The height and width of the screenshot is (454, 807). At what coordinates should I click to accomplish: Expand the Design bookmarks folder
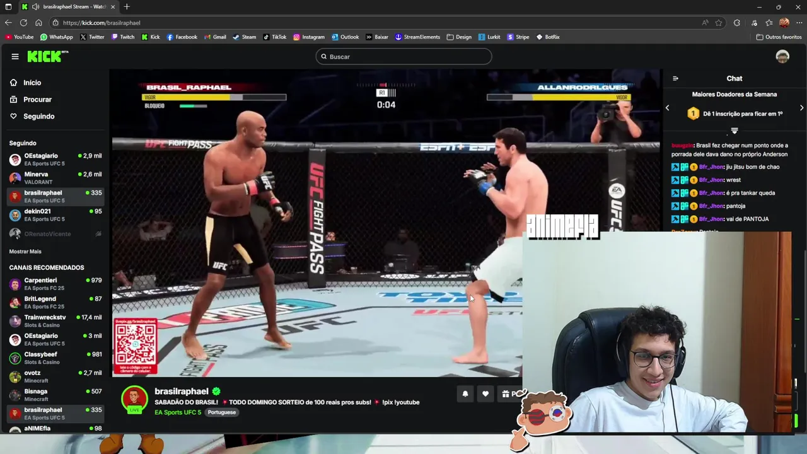pyautogui.click(x=459, y=37)
